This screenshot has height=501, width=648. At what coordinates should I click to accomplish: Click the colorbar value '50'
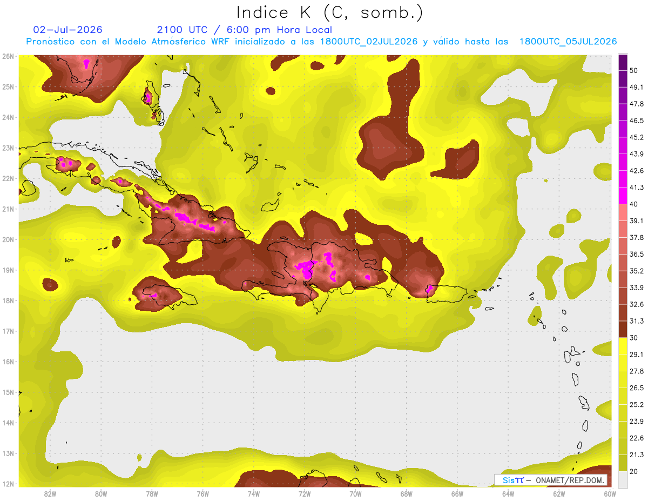point(634,71)
